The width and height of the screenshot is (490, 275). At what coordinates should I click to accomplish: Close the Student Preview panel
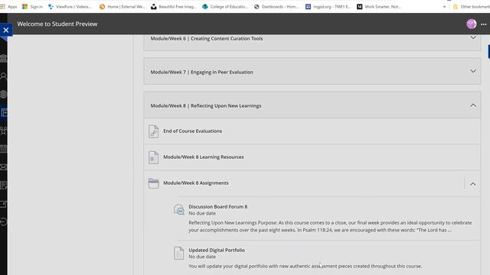tap(6, 30)
